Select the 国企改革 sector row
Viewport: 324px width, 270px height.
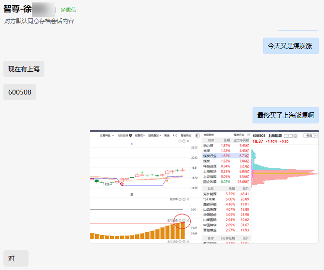tap(226, 182)
